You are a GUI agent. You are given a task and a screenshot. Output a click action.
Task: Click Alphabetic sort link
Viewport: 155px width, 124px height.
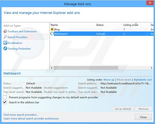143,80
